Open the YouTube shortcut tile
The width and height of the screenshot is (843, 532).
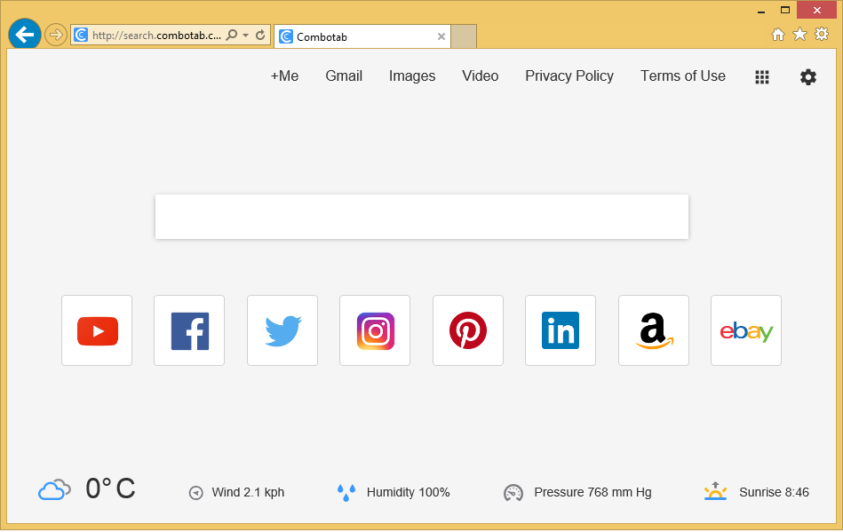97,330
